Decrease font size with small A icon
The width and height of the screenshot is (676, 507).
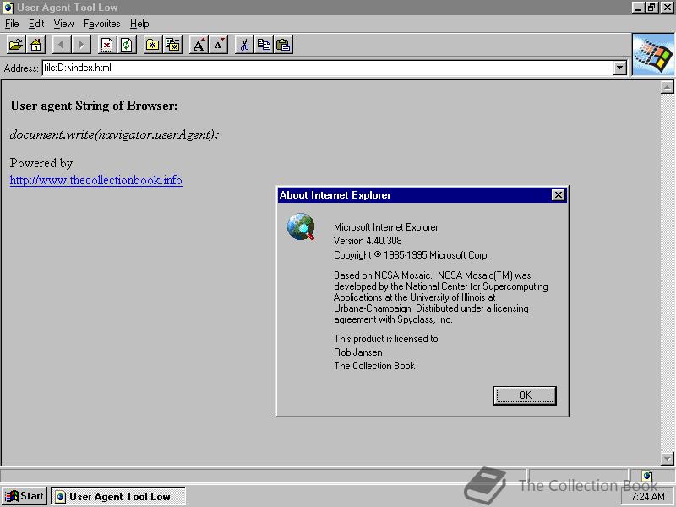tap(218, 45)
